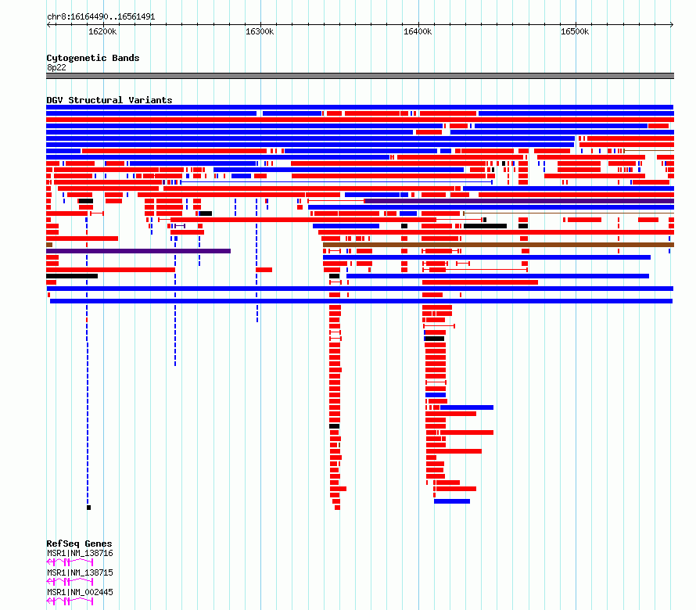The image size is (696, 610).
Task: Open the DGV Structural Variants track title
Action: click(x=109, y=100)
